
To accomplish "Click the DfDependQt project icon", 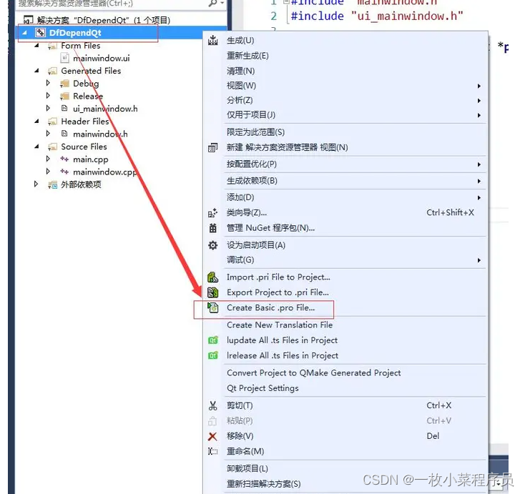I will pyautogui.click(x=40, y=32).
